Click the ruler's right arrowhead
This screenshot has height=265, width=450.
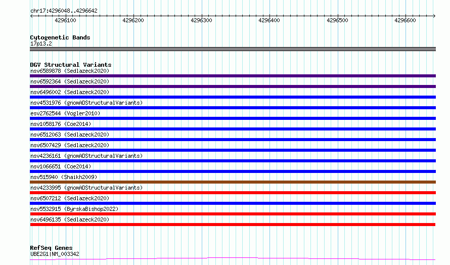[434, 16]
